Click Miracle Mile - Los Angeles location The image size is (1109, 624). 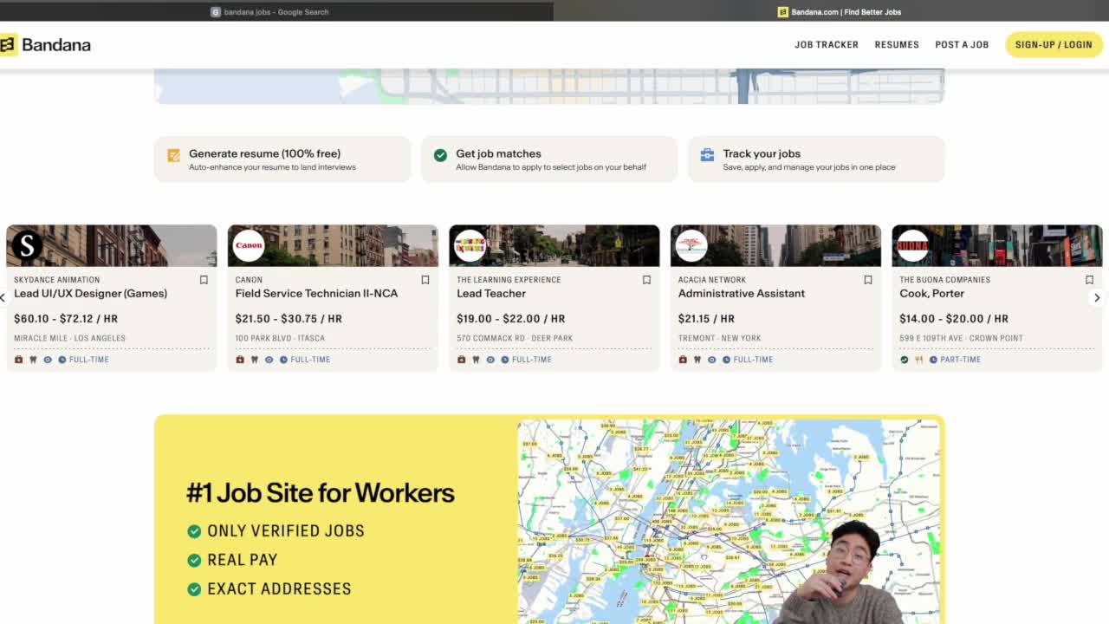69,338
